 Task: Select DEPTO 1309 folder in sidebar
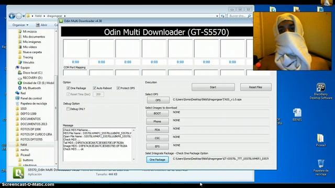(28, 114)
